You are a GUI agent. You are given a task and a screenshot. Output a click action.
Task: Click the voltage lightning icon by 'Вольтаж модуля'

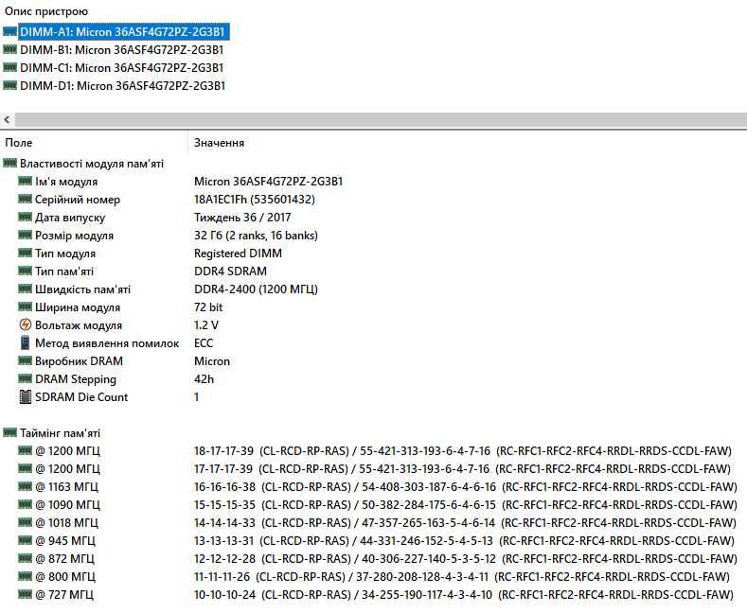(x=26, y=325)
